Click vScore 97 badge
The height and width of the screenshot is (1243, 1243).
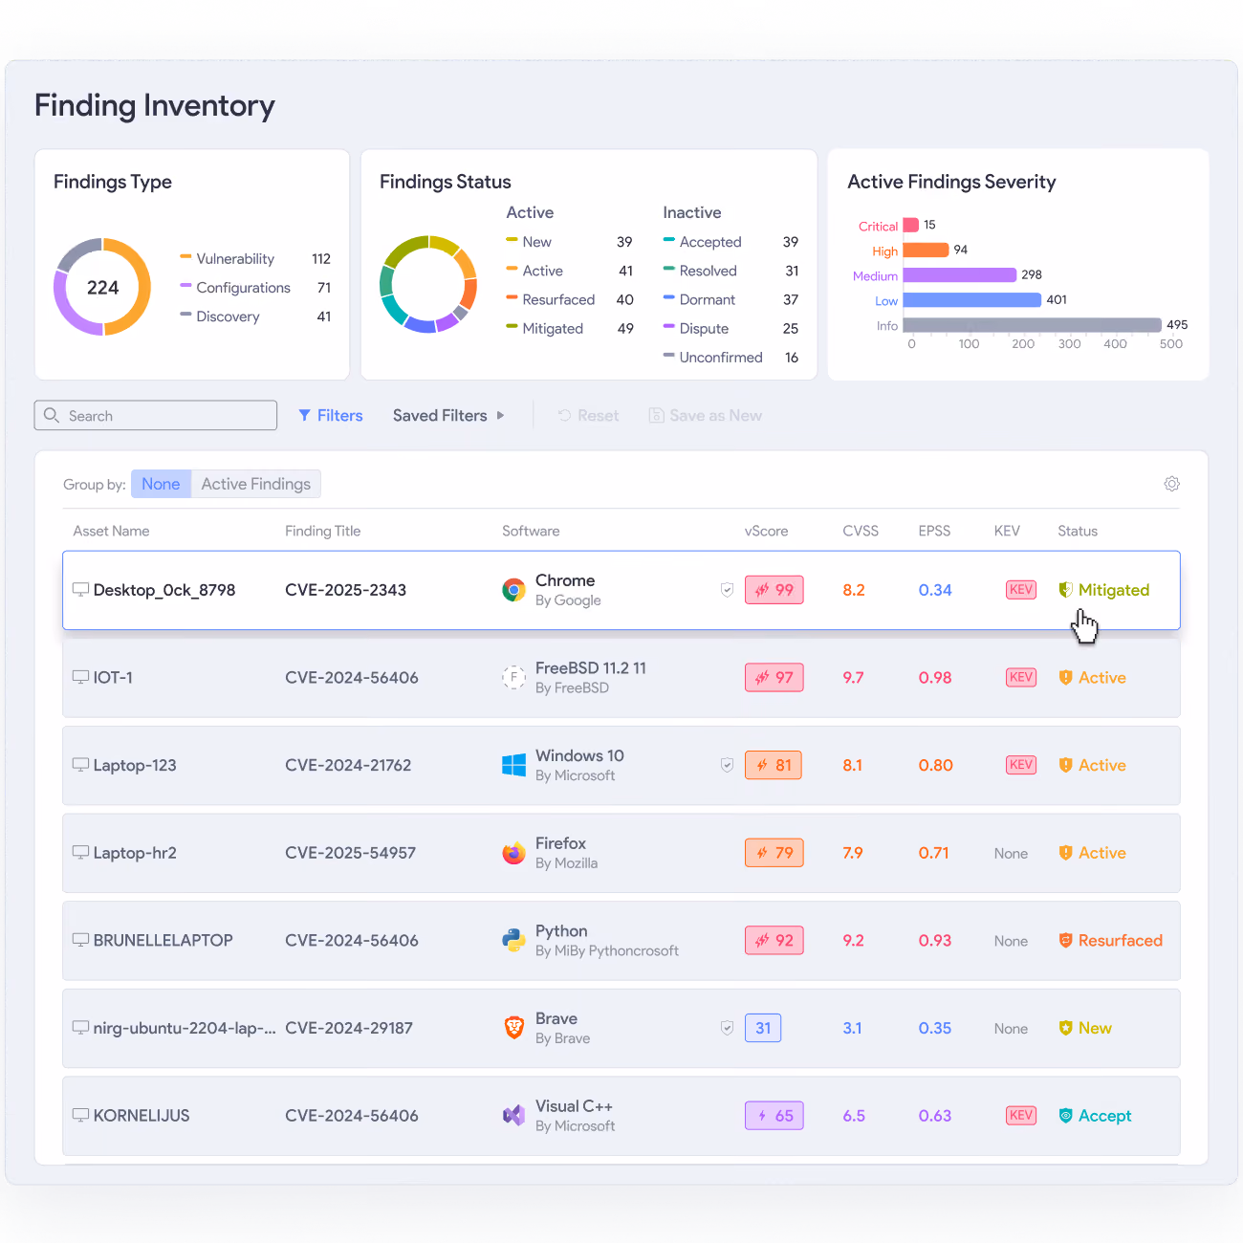(x=774, y=677)
